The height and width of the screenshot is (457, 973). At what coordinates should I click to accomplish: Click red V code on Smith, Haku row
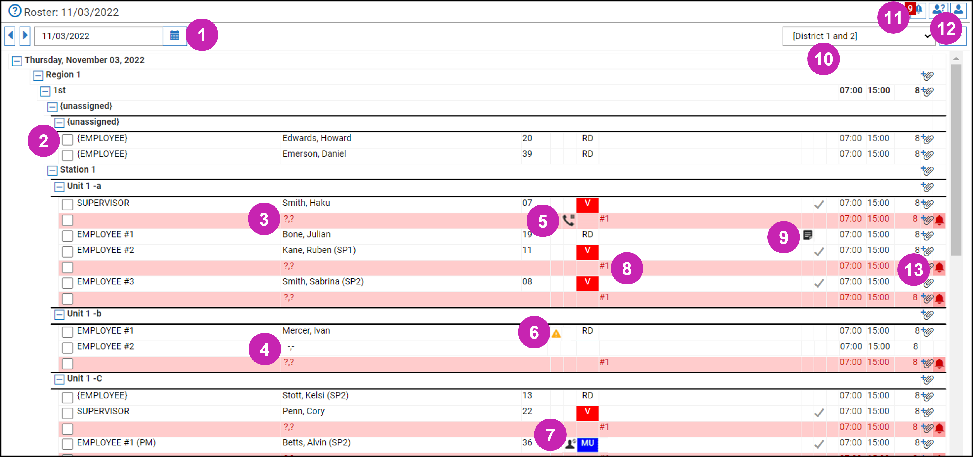(587, 204)
